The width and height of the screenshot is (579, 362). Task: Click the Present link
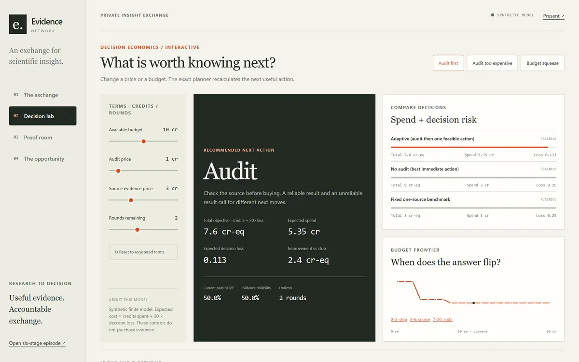point(553,16)
